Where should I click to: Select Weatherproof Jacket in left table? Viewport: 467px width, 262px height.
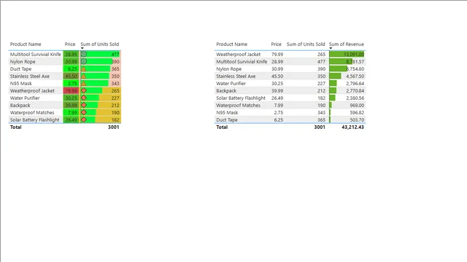(32, 90)
